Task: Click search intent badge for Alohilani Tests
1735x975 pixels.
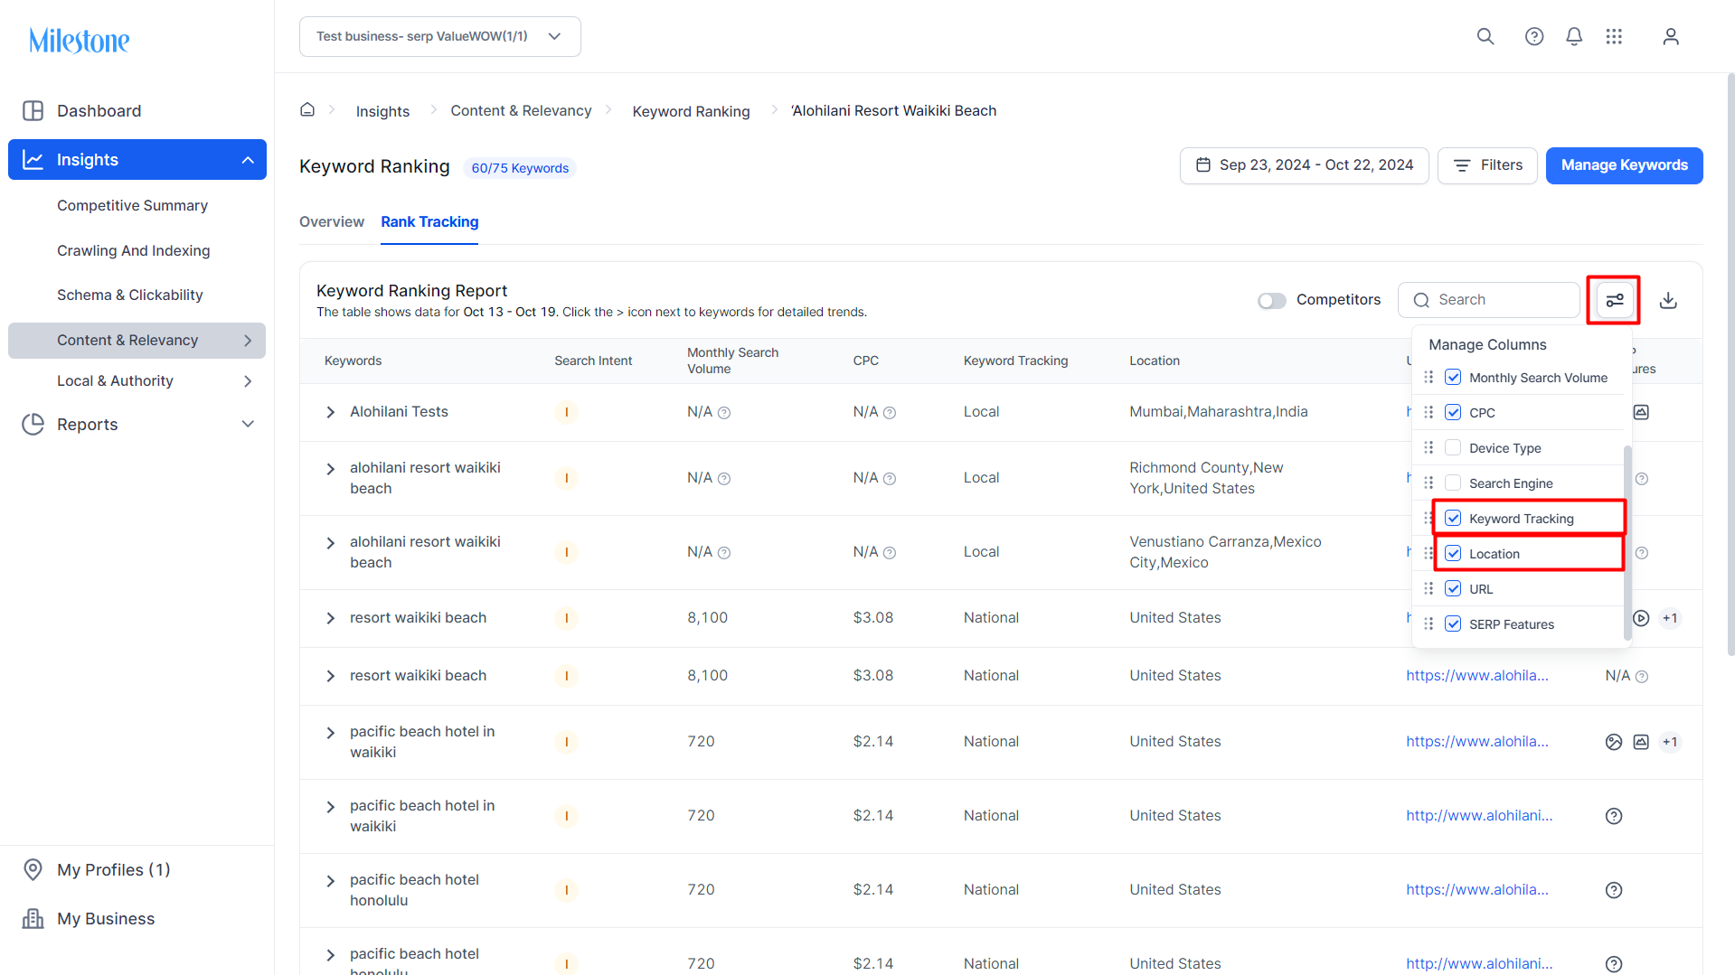Action: point(567,412)
